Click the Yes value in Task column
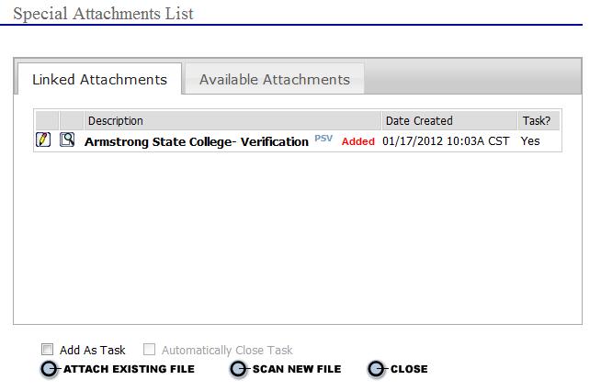Viewport: 601px width, 391px height. pos(530,141)
